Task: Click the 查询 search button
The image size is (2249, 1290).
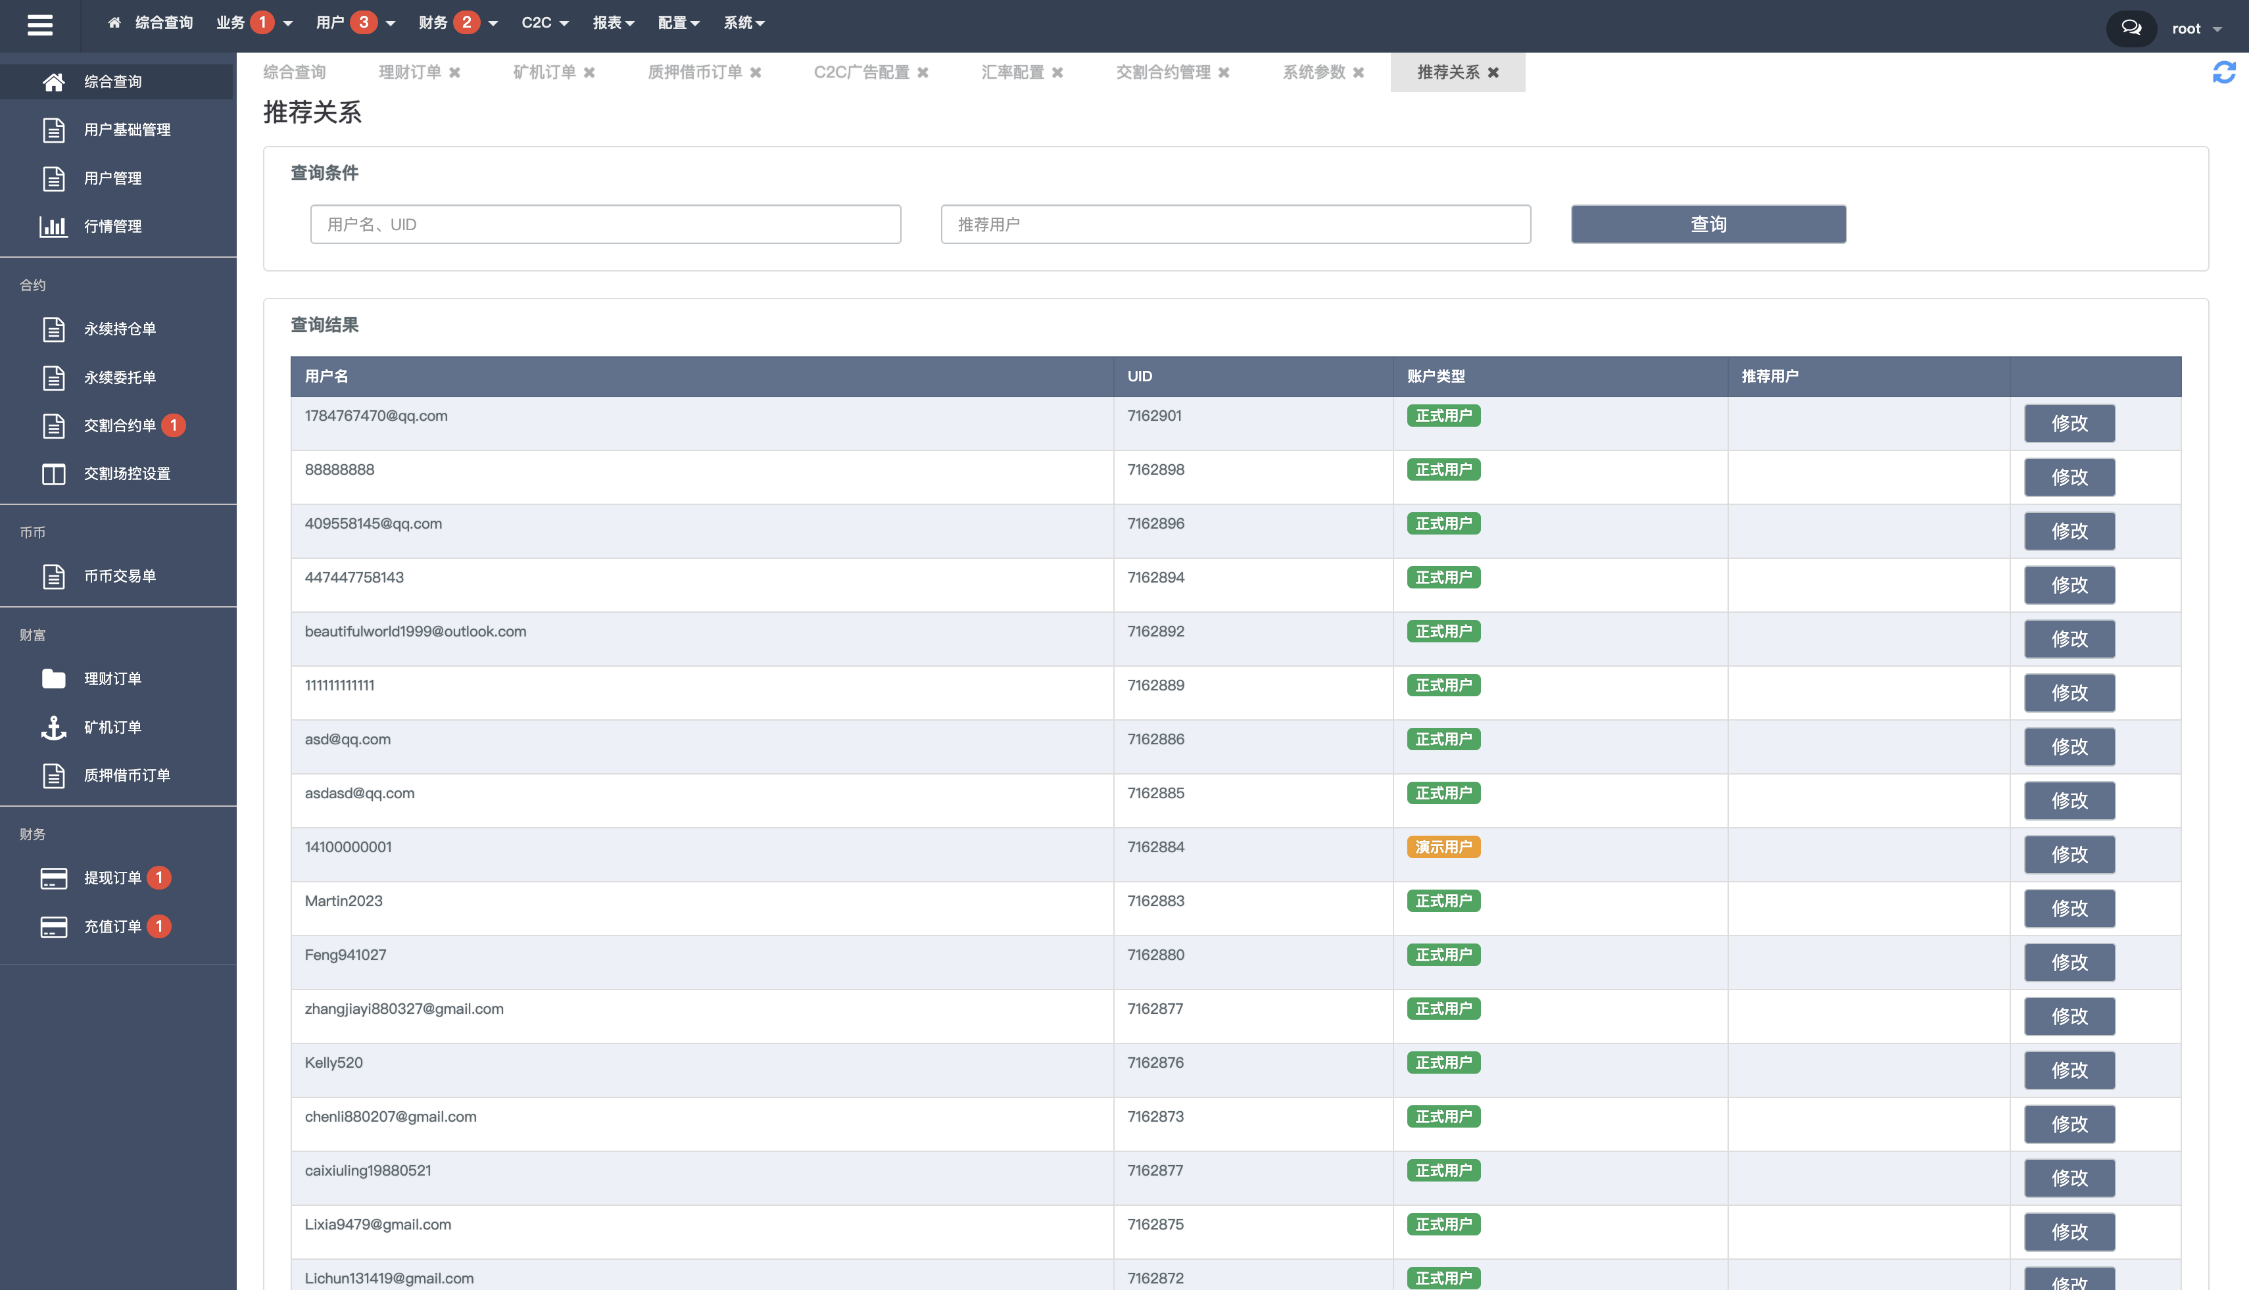Action: click(1708, 224)
